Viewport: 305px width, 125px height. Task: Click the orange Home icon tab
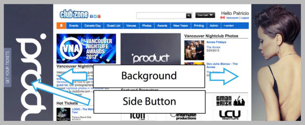61,26
